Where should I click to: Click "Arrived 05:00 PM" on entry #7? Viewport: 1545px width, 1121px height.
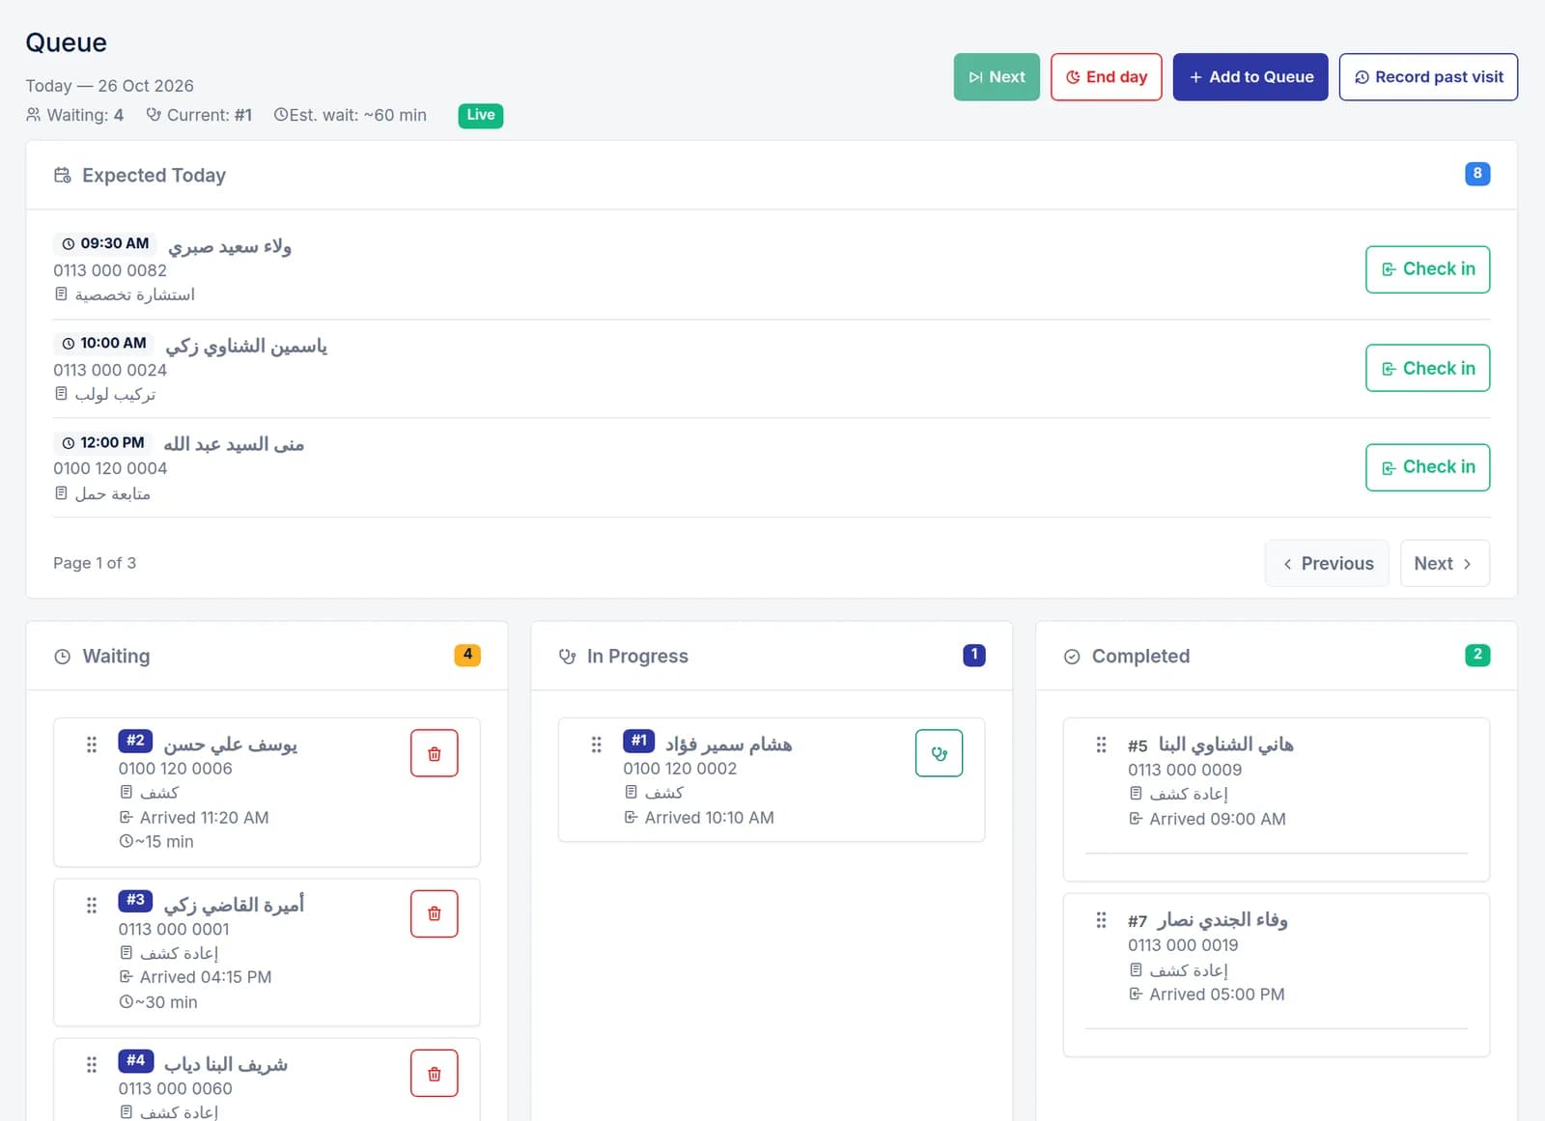click(x=1217, y=995)
